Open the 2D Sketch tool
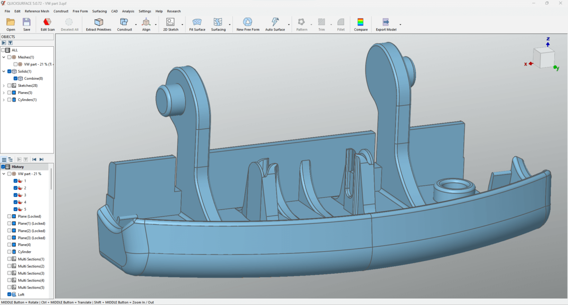Screen dimensions: 568x305 (x=170, y=22)
